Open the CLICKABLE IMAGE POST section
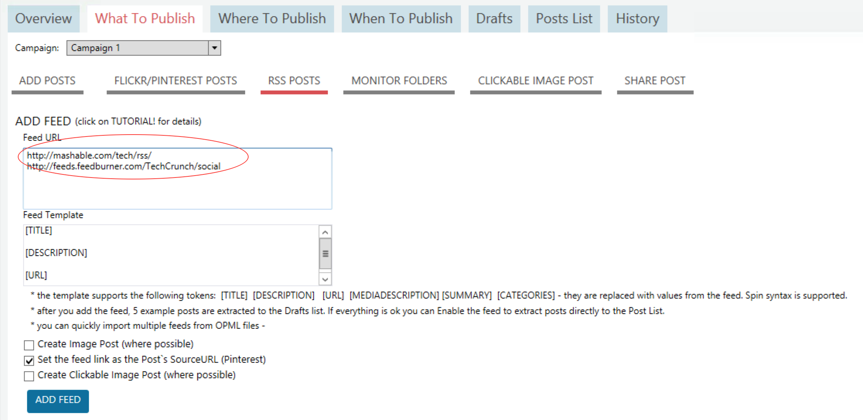Image resolution: width=863 pixels, height=420 pixels. pos(536,81)
